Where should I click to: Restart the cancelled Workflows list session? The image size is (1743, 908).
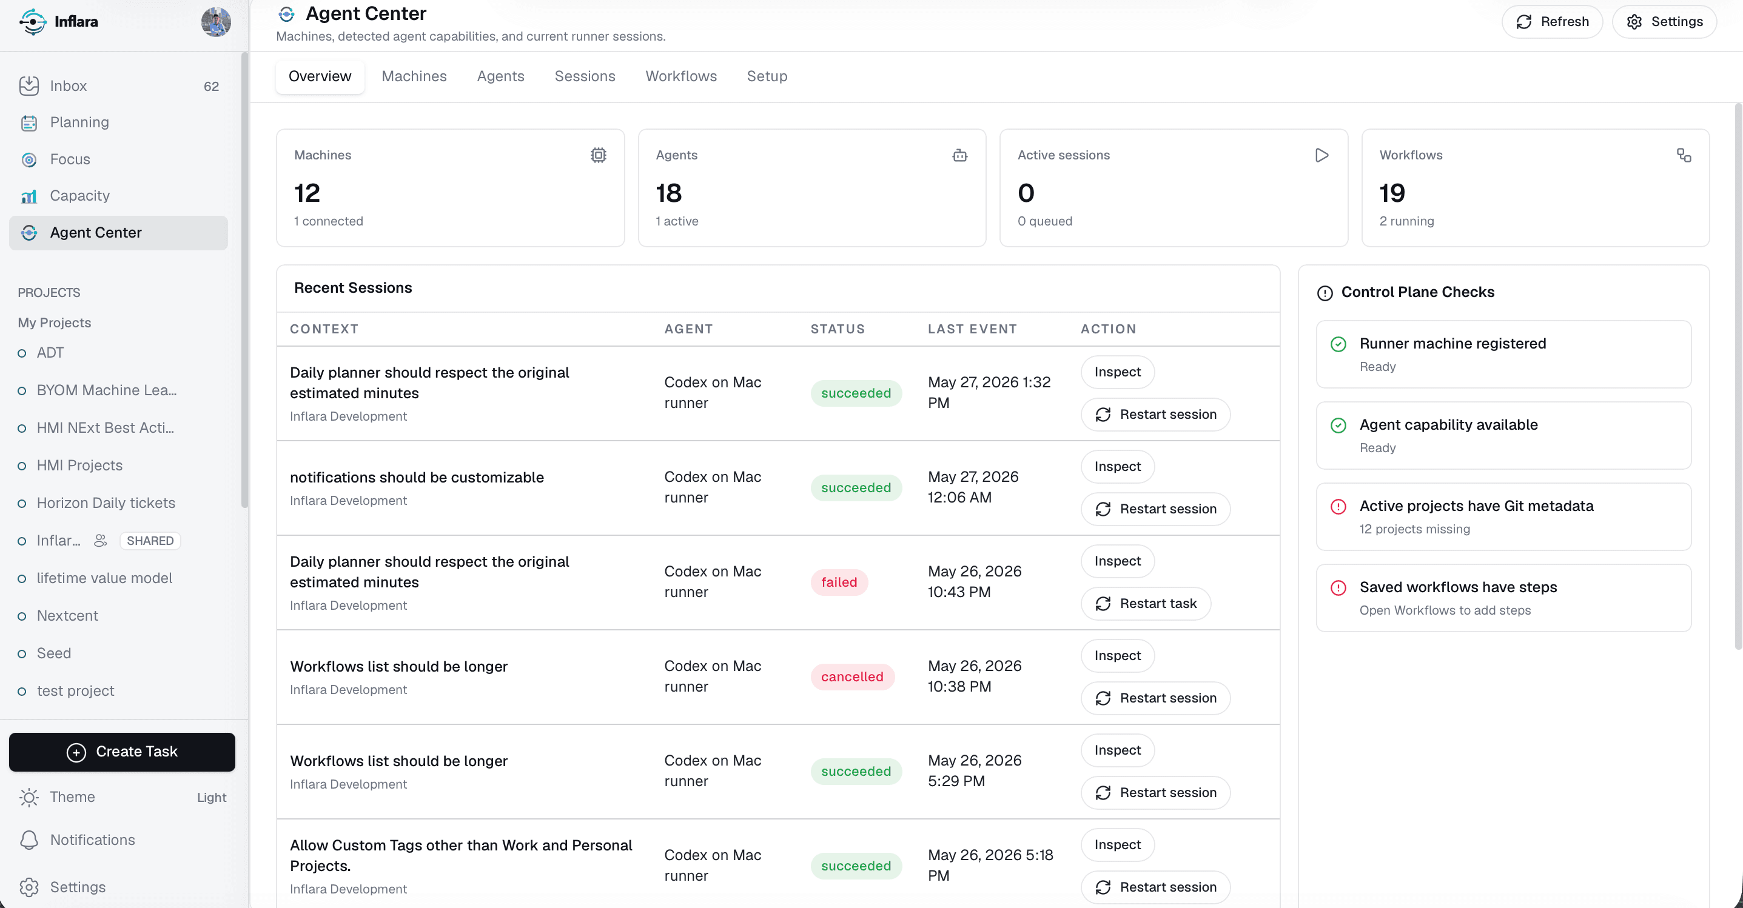coord(1155,698)
